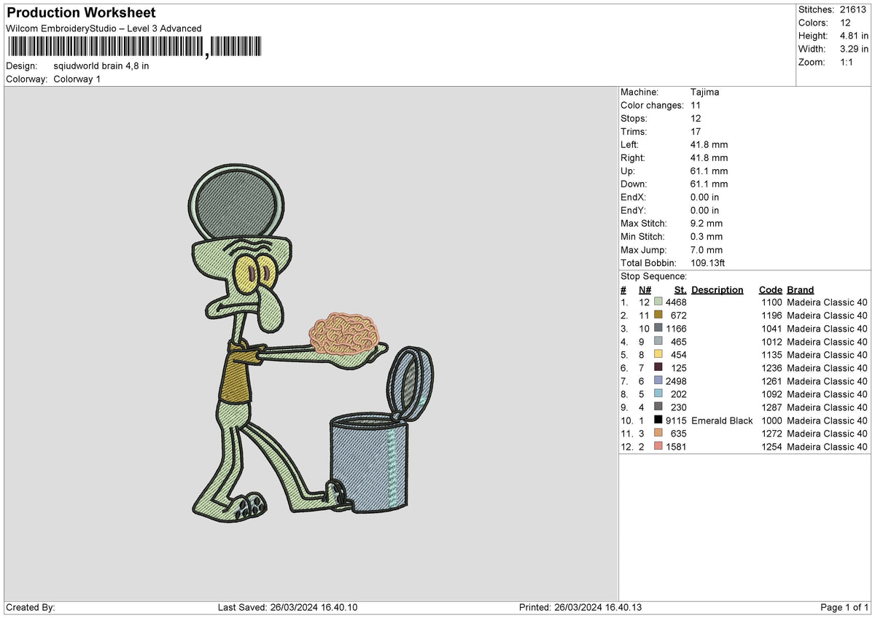Select the design name sqiudworld brain 4,8 in
Screen dimensions: 875x618
[x=102, y=66]
